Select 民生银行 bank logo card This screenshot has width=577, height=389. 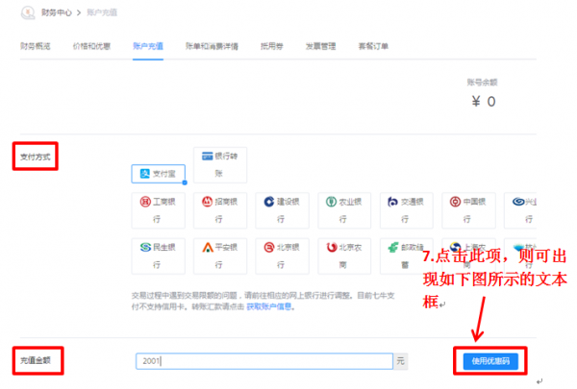pos(159,255)
